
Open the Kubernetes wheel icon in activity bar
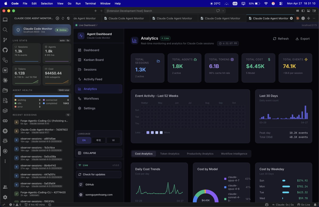point(5,131)
